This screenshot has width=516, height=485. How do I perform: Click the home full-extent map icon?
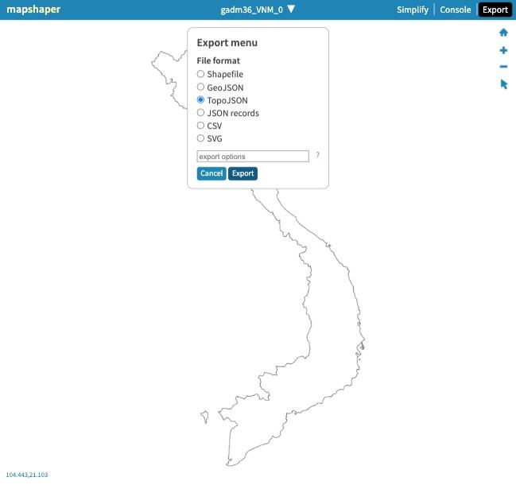coord(503,33)
